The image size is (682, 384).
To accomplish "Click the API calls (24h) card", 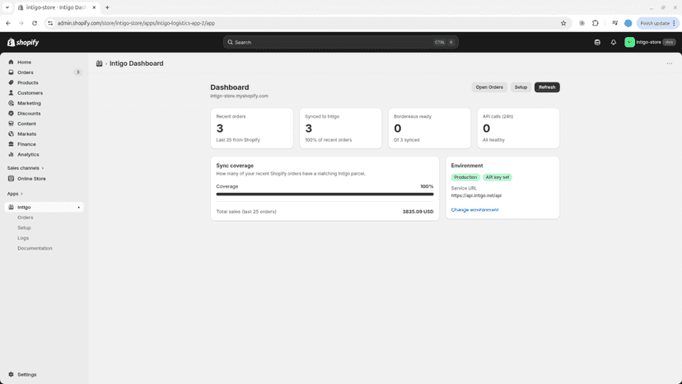I will tap(518, 129).
